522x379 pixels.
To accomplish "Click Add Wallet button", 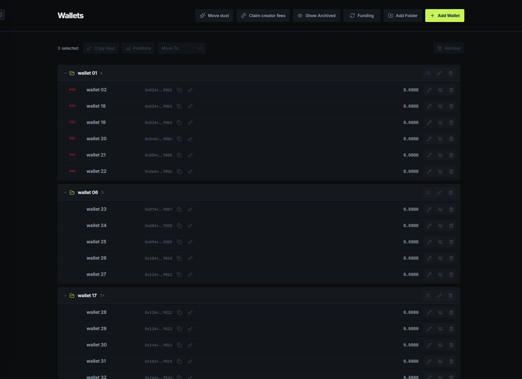I will [x=445, y=16].
